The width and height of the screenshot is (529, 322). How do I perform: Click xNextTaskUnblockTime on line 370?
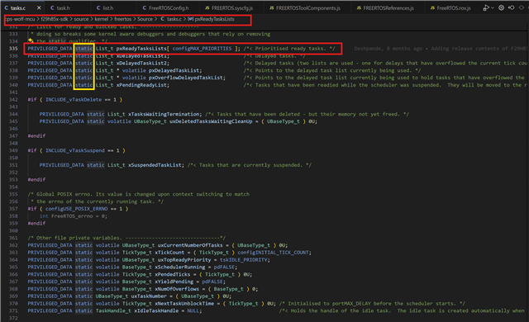click(x=184, y=304)
